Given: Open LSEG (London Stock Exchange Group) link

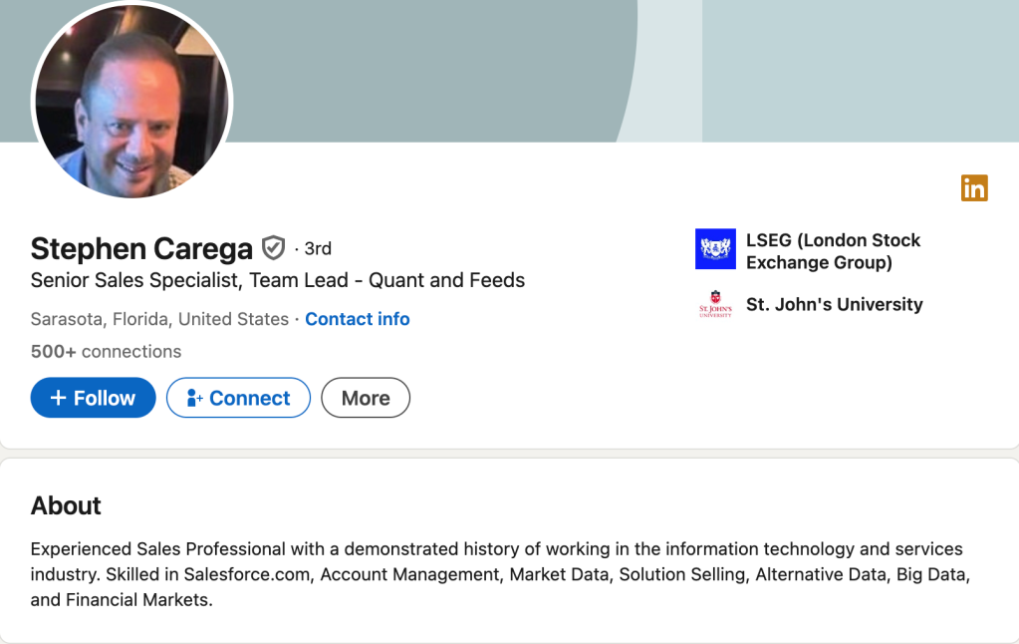Looking at the screenshot, I should 833,251.
